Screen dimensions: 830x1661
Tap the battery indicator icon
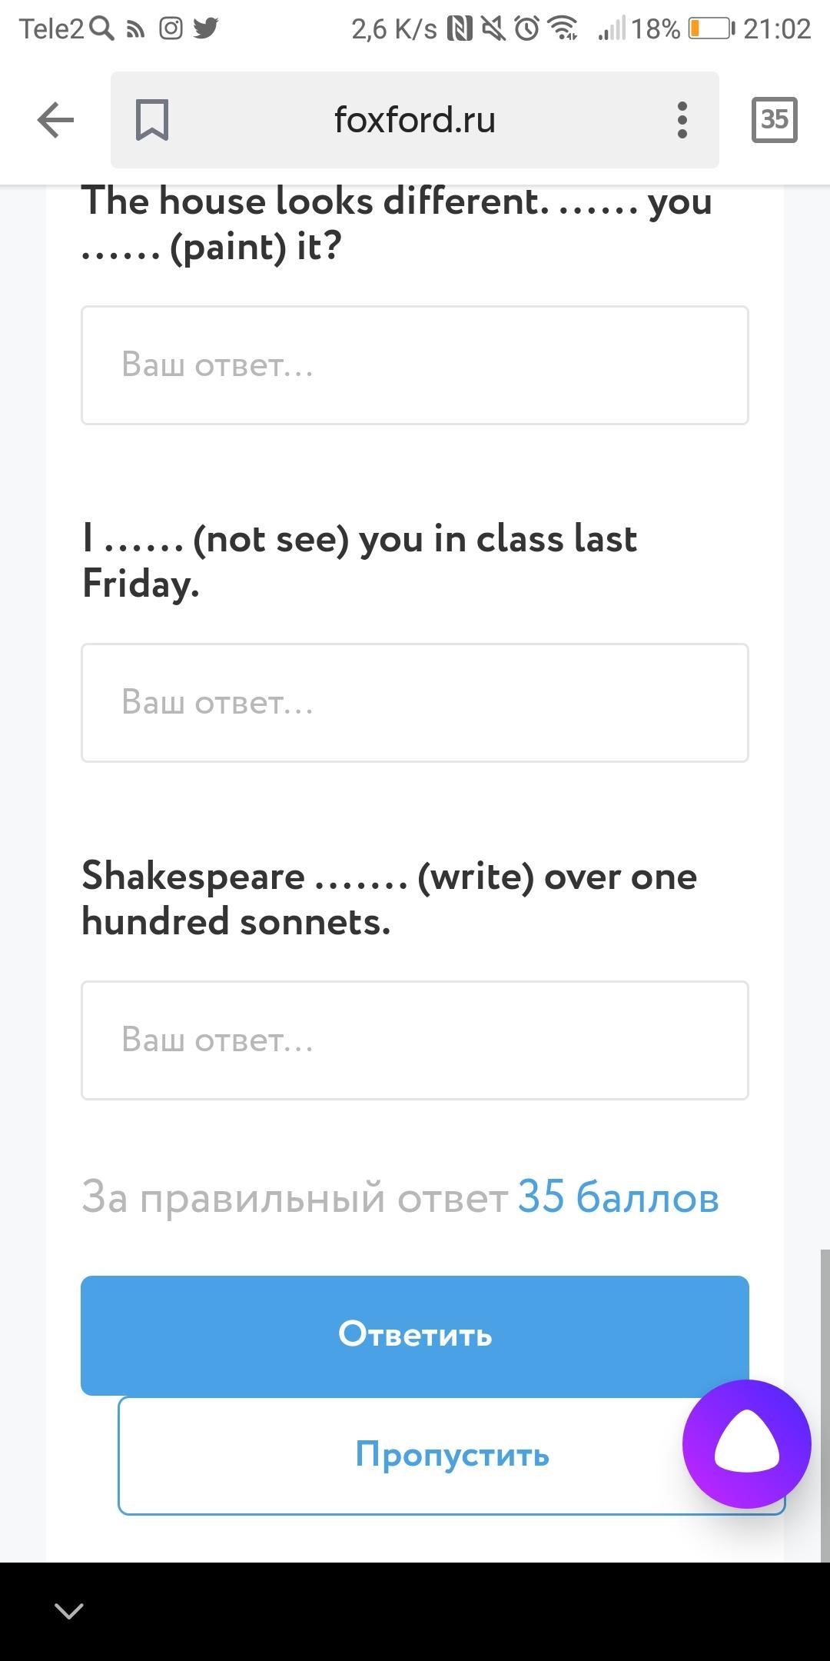709,29
